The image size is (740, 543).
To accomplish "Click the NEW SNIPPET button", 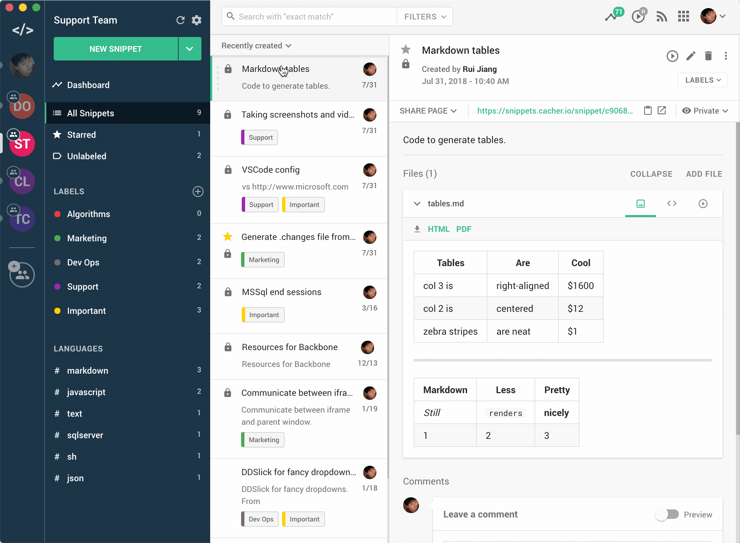I will click(116, 49).
